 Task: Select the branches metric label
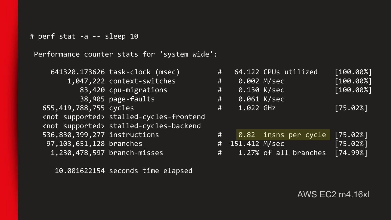126,144
